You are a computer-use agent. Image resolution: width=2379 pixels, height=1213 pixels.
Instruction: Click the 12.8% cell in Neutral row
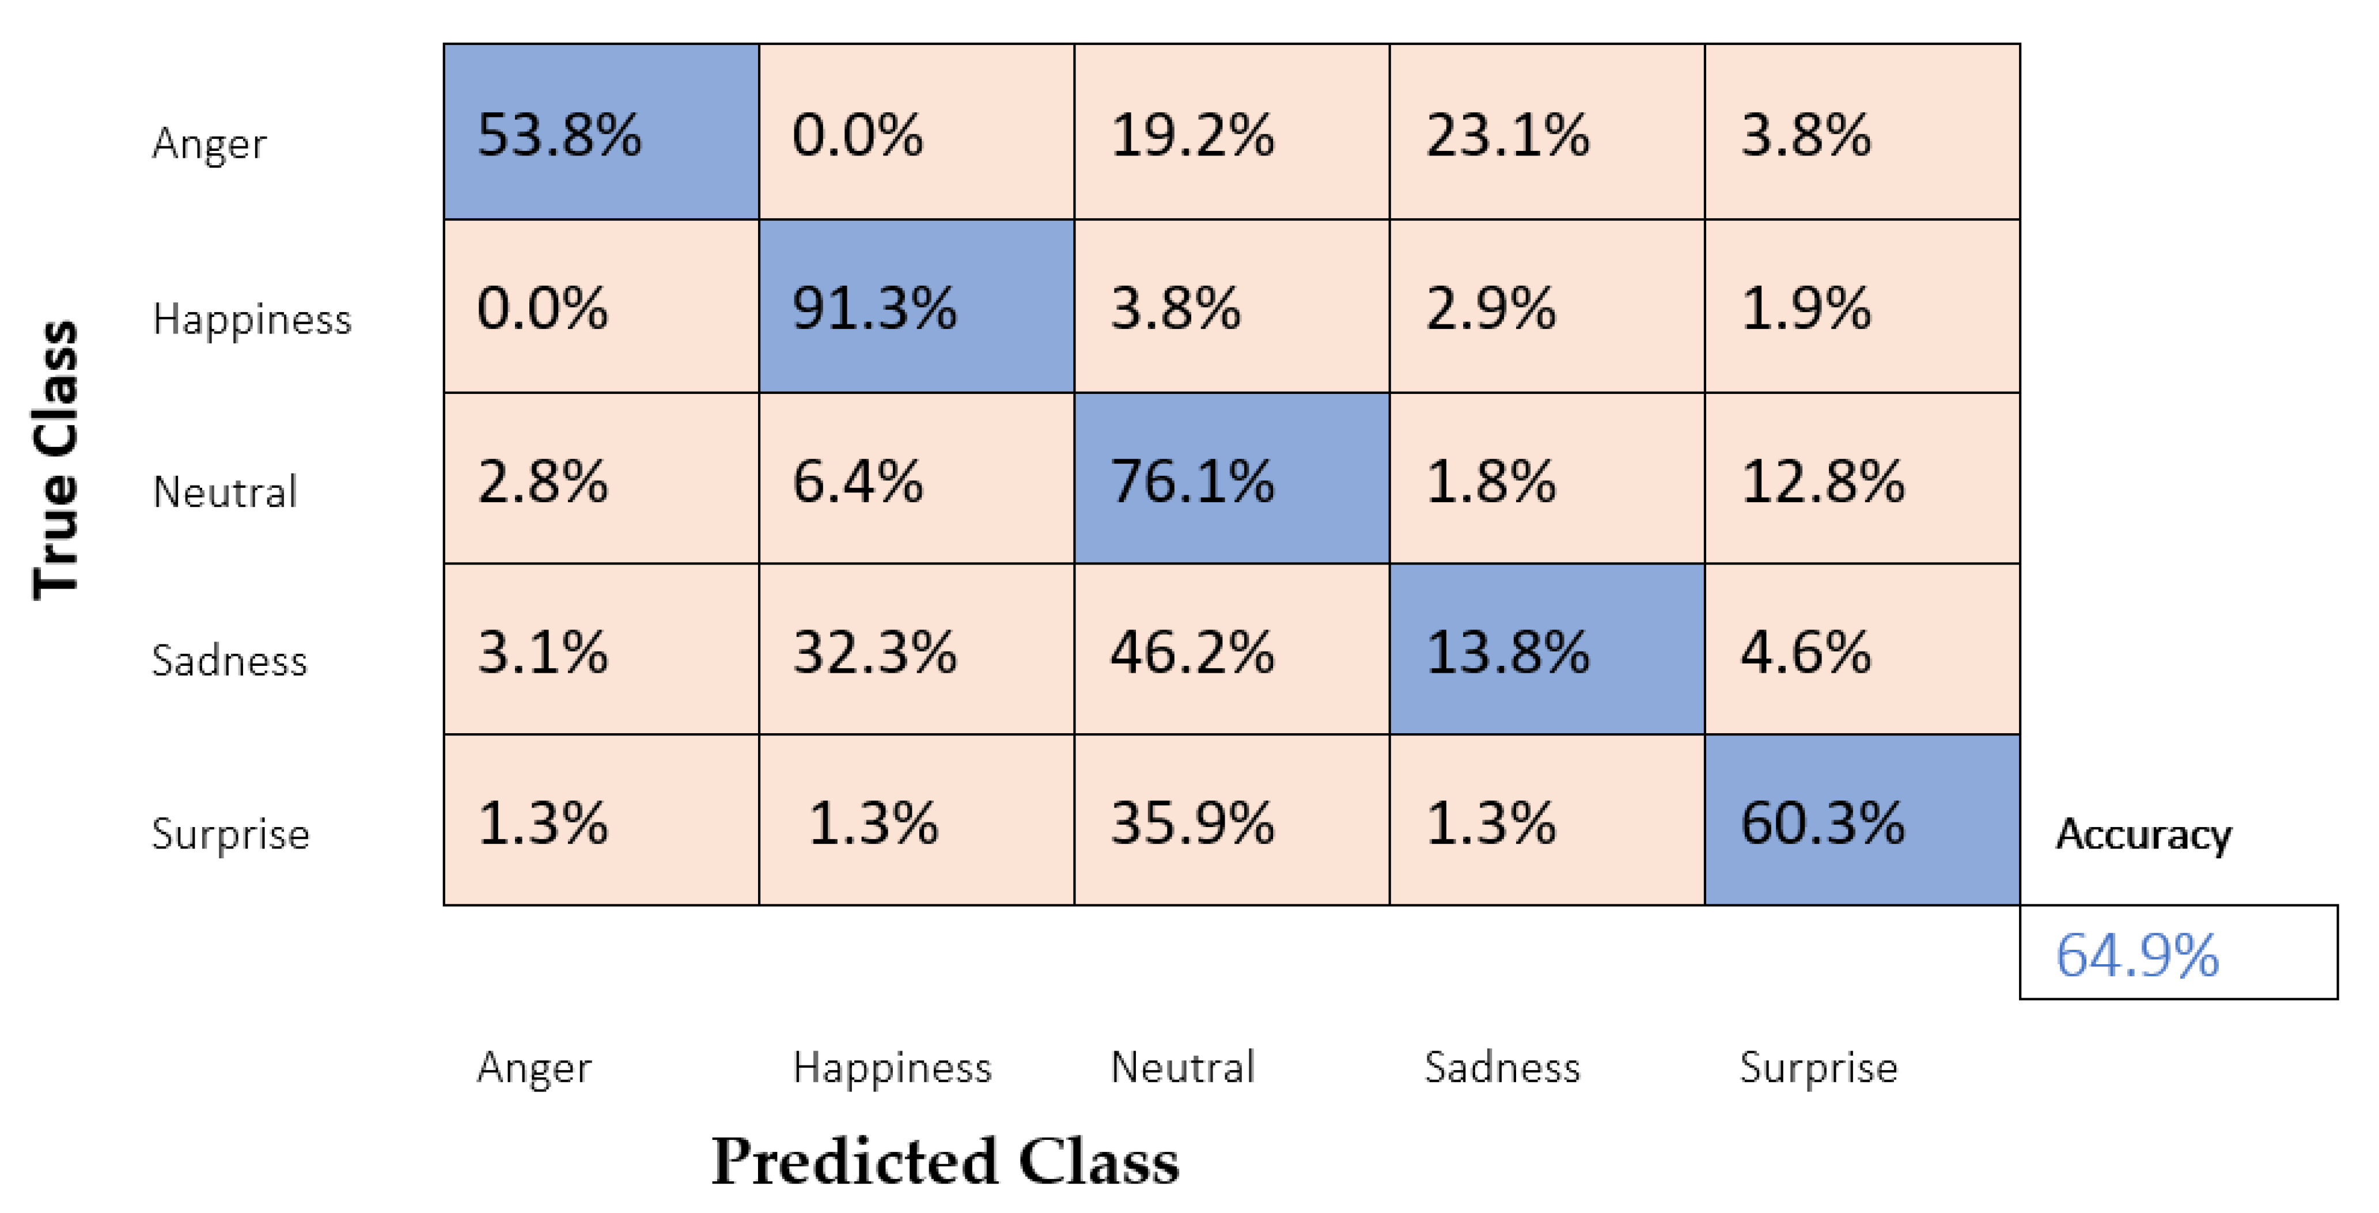pyautogui.click(x=1862, y=479)
